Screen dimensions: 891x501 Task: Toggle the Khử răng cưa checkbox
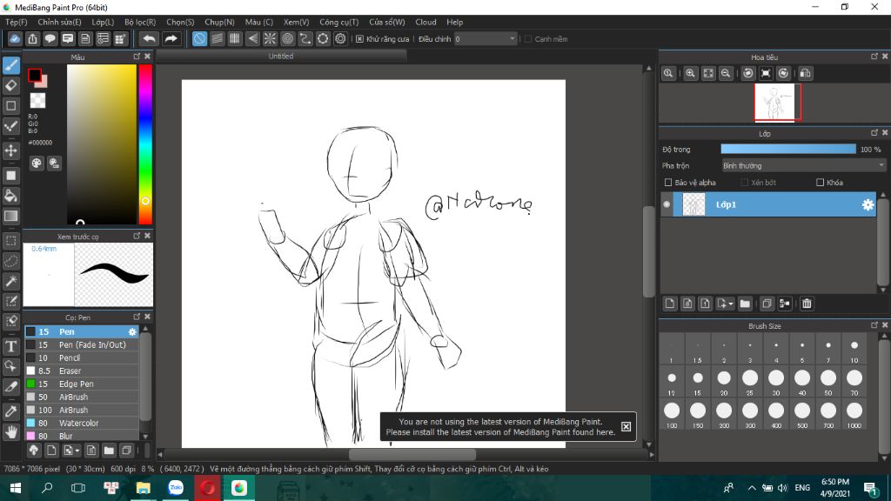point(359,39)
